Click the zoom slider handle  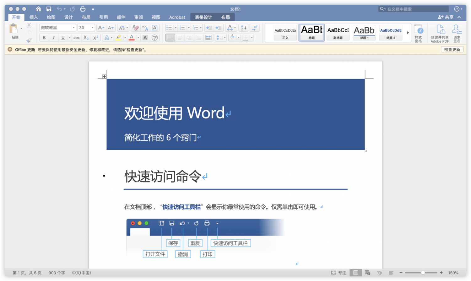423,273
